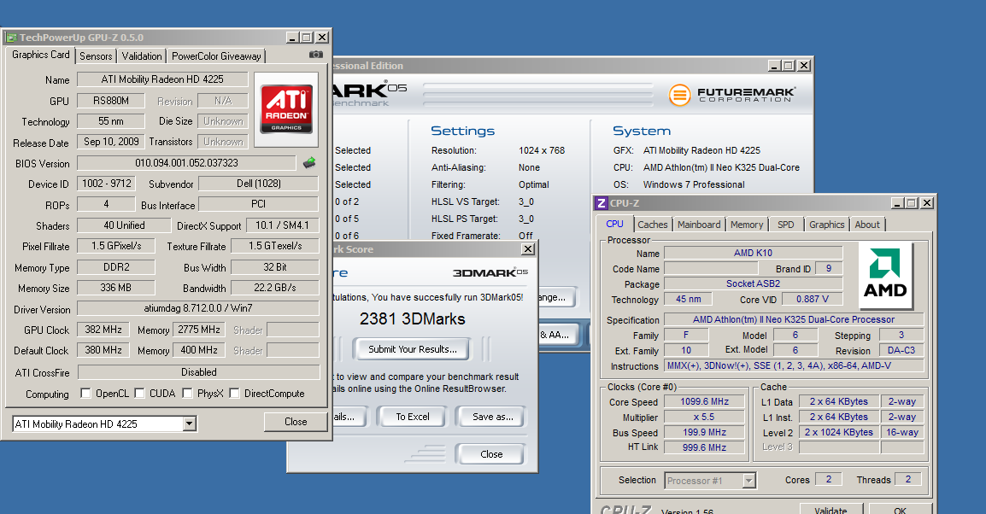Click the Bandwidth 22.2 GB/s value

pos(275,288)
